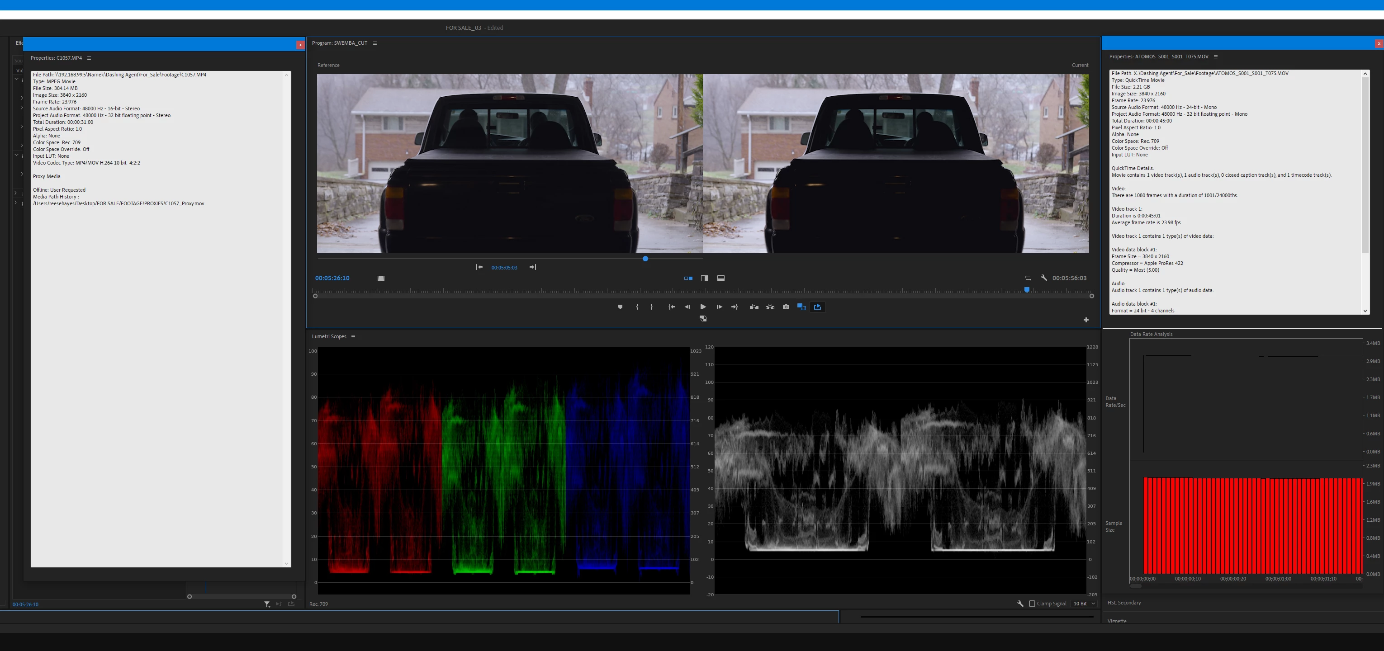Click the reference timecode 00:05:05:03
1384x651 pixels.
tap(504, 268)
